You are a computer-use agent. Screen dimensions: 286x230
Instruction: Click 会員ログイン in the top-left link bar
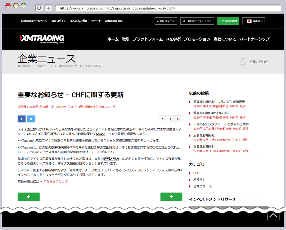[x=59, y=21]
